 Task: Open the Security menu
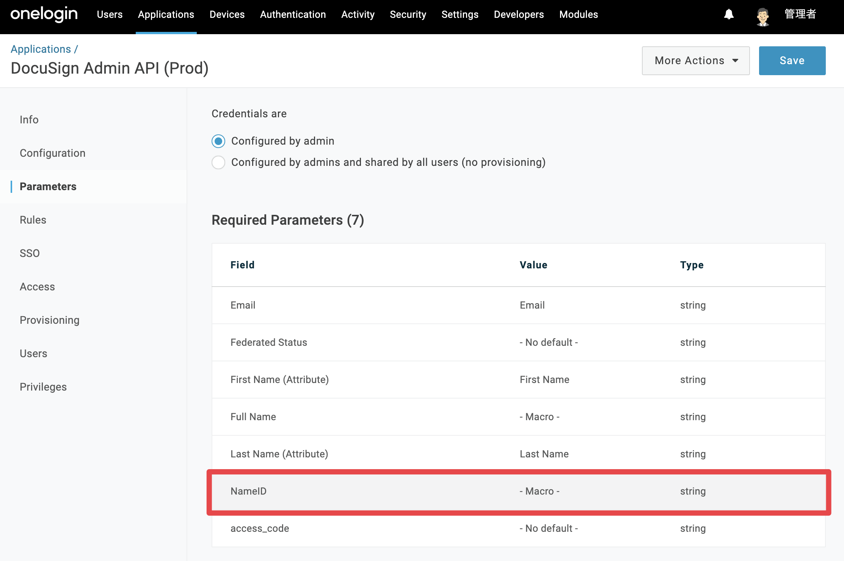408,15
